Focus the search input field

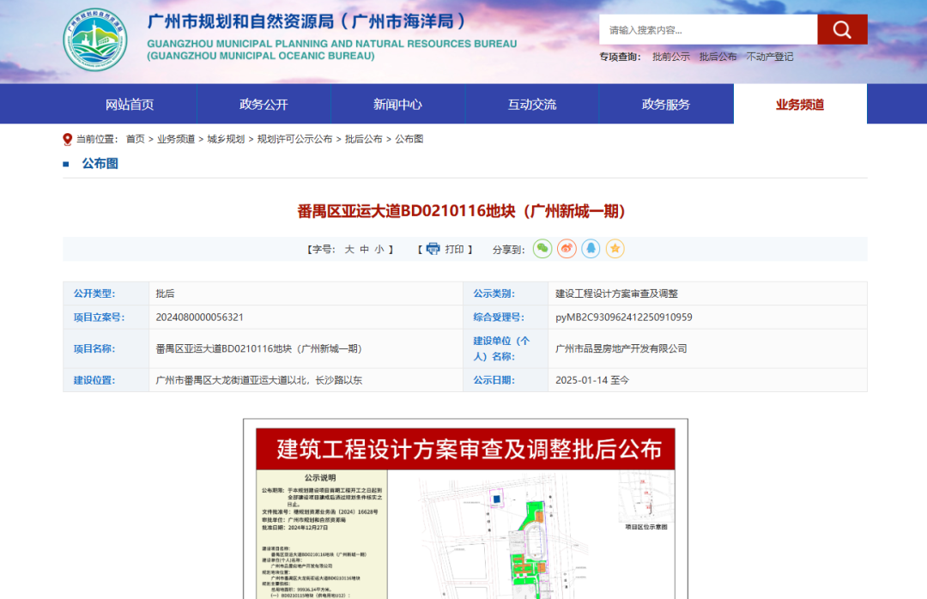click(708, 29)
